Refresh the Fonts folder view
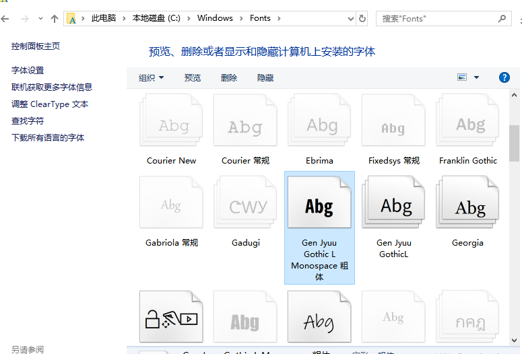This screenshot has width=522, height=354. (x=362, y=19)
